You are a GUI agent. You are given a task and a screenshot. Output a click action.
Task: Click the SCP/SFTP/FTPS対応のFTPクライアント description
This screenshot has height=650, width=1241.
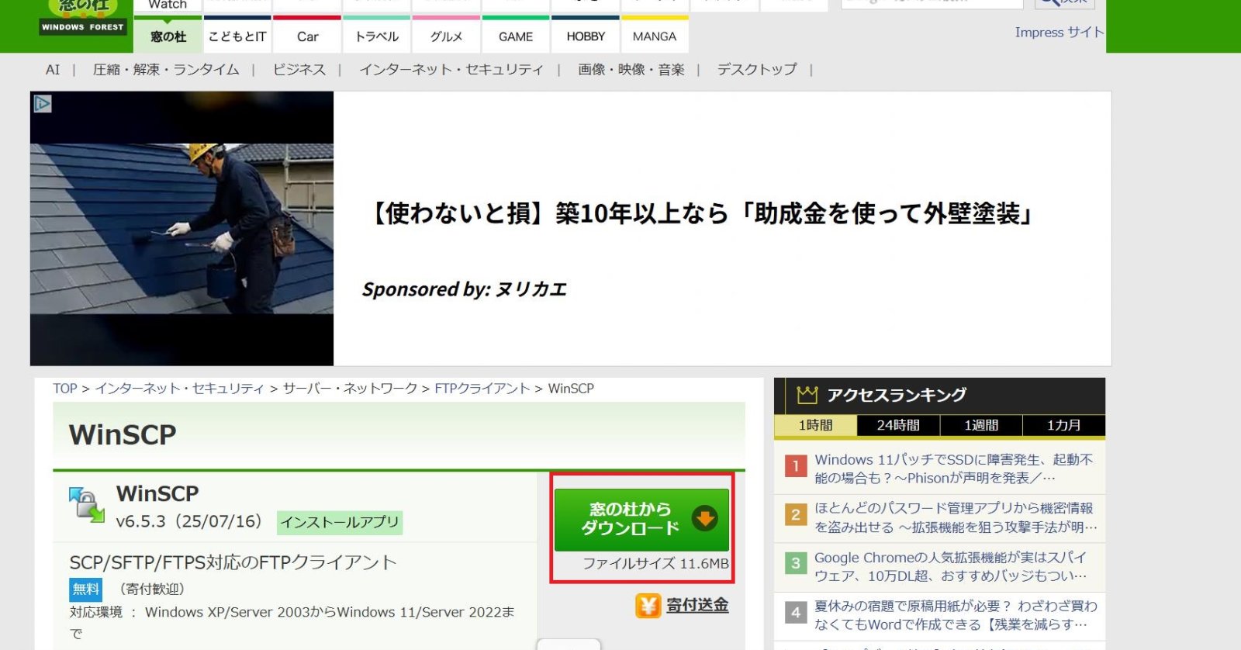point(233,562)
